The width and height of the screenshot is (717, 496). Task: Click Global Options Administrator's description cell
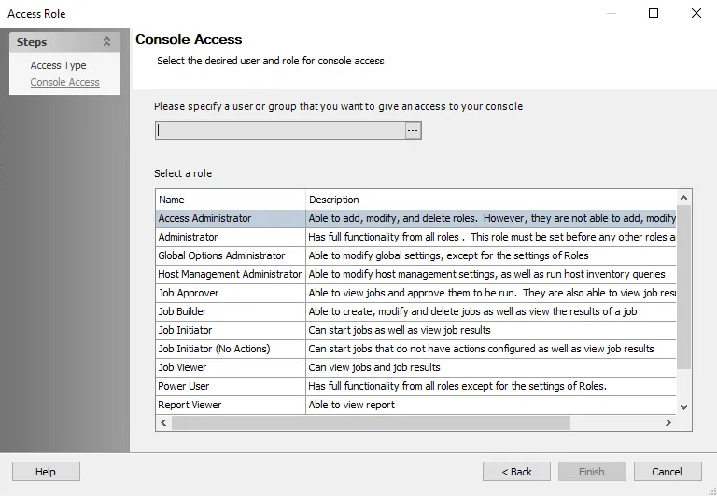[x=491, y=255]
